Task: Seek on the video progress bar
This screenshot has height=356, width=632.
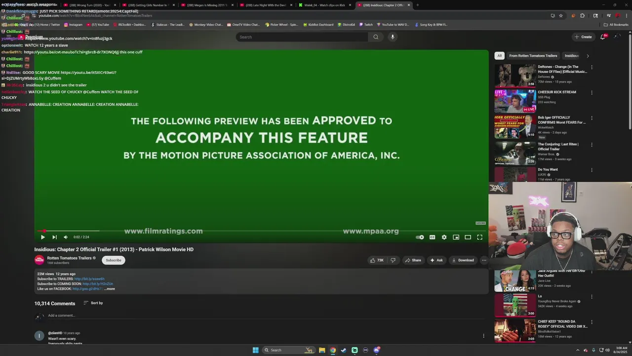Action: coord(261,230)
